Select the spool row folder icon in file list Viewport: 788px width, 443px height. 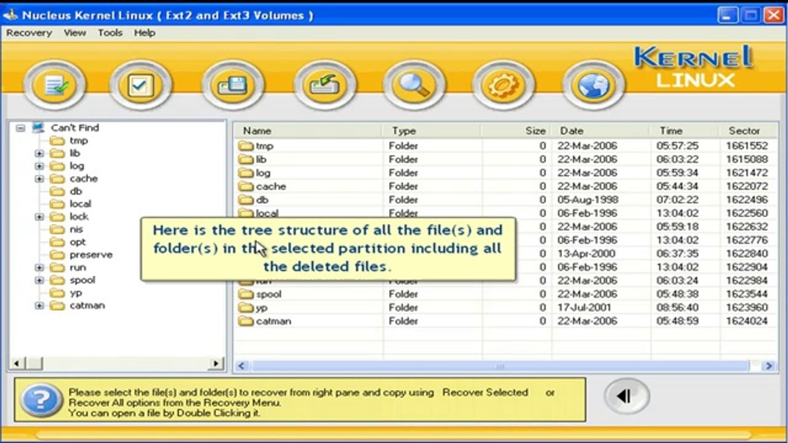[246, 294]
